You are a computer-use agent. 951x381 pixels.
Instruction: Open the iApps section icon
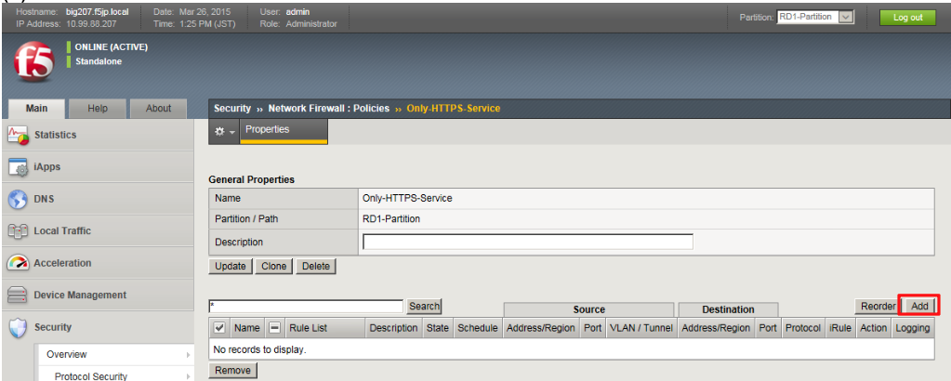(x=19, y=167)
